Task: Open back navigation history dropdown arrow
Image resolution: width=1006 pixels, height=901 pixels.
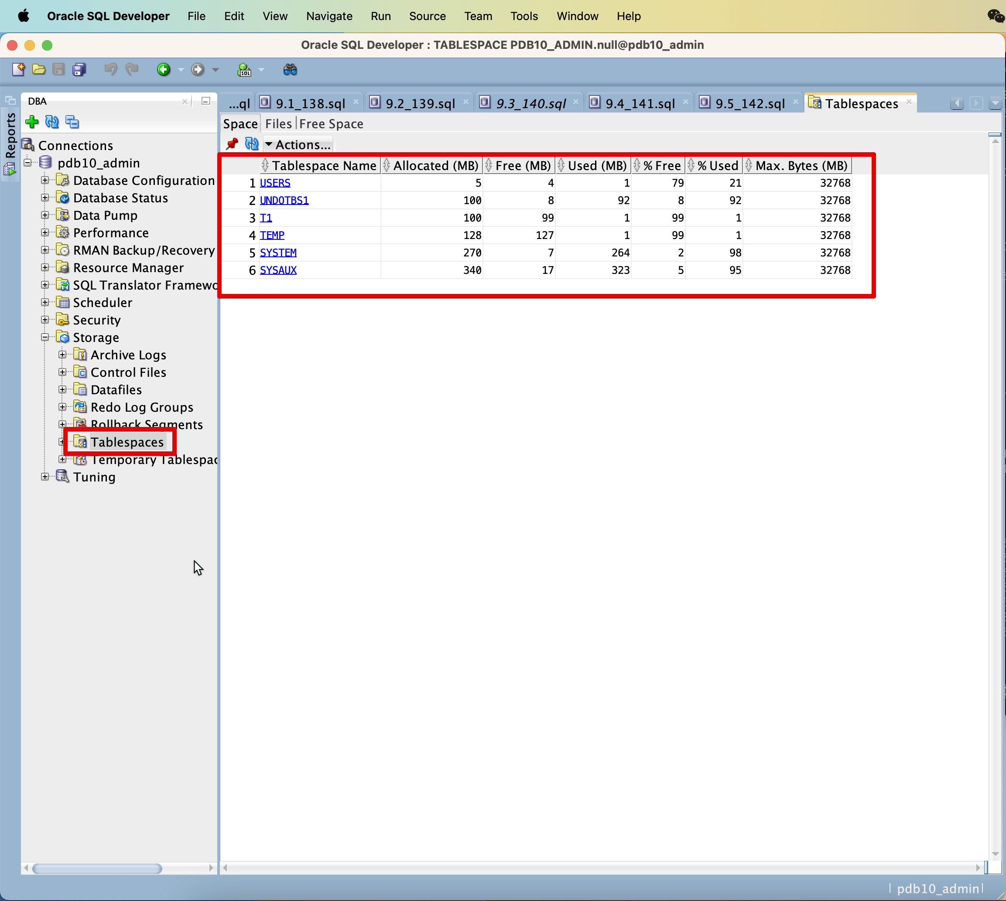Action: point(181,70)
